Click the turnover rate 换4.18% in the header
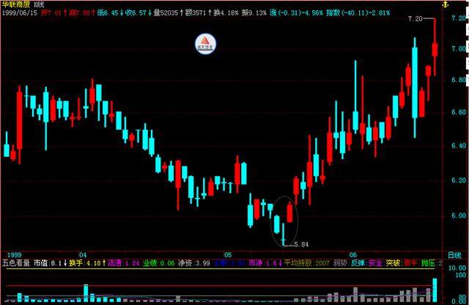The height and width of the screenshot is (305, 469). click(x=226, y=13)
